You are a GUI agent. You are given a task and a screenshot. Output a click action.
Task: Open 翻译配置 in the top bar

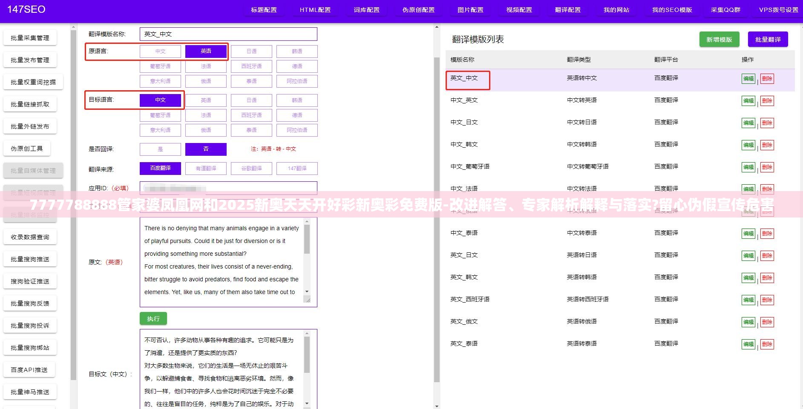568,10
